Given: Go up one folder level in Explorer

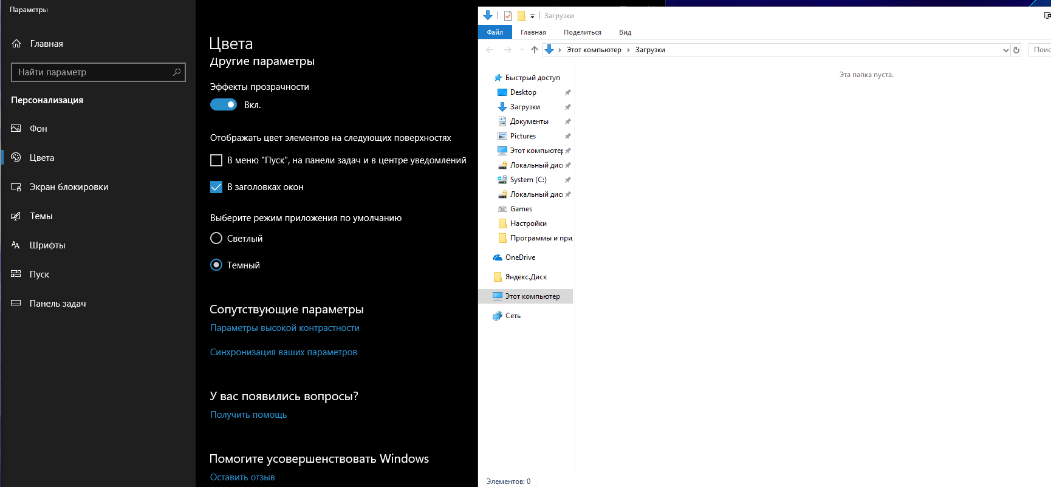Looking at the screenshot, I should (x=535, y=50).
